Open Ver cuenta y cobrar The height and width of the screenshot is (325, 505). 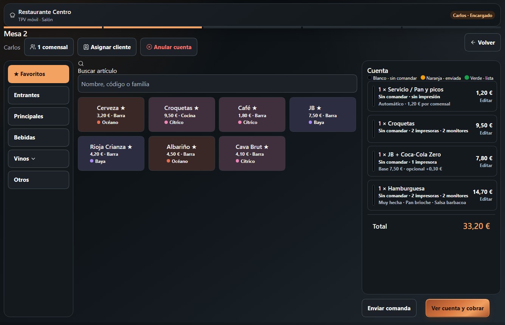click(457, 308)
